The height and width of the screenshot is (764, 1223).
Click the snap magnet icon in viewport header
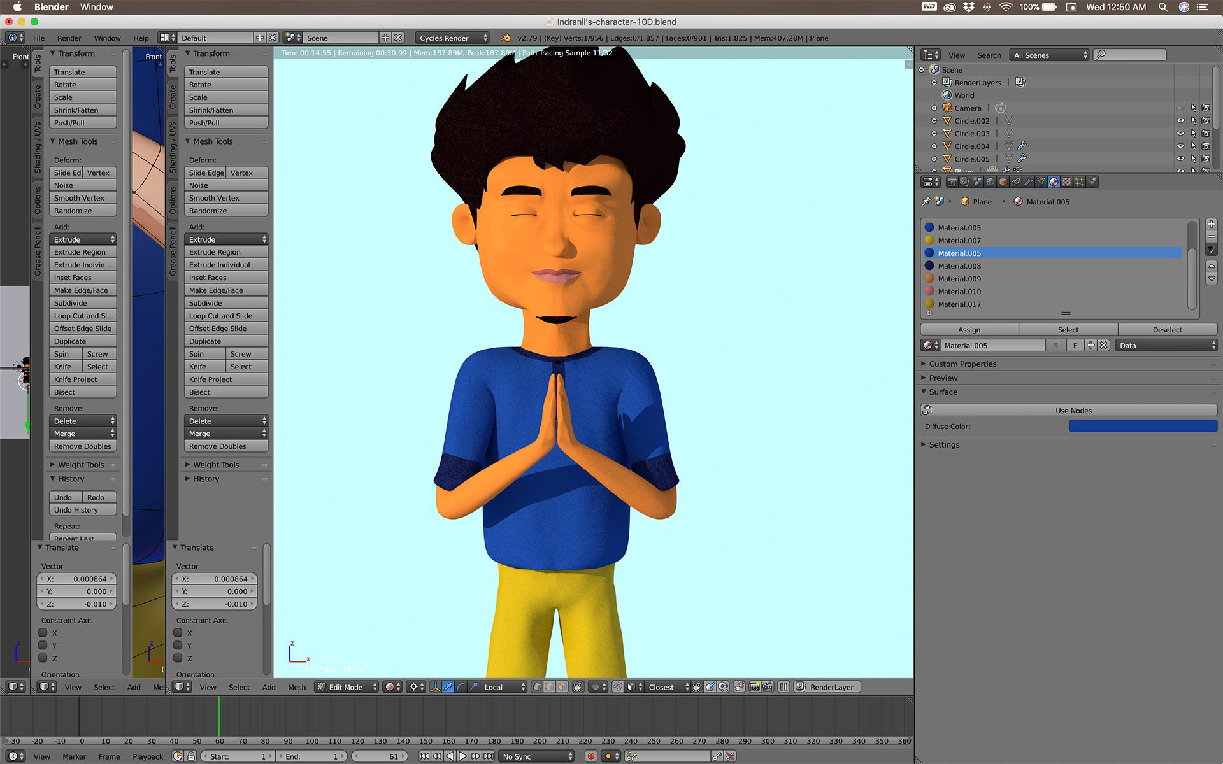pyautogui.click(x=617, y=687)
